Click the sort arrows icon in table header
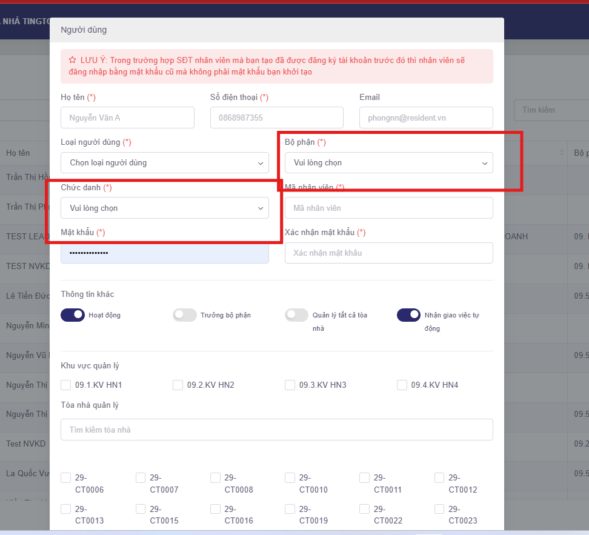 coord(561,153)
